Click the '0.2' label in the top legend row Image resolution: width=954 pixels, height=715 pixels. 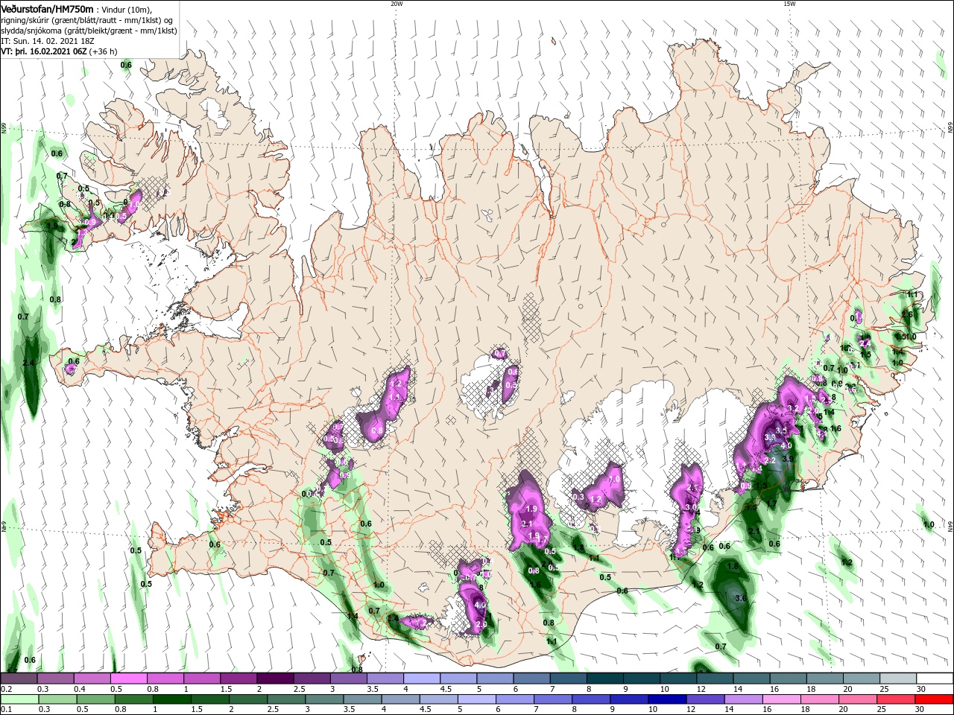[6, 689]
